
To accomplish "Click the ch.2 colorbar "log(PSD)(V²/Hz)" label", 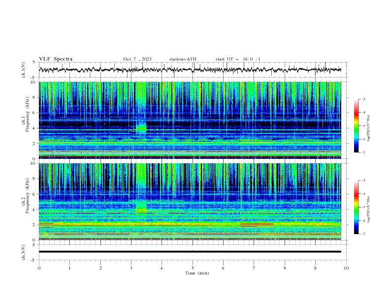I will point(369,210).
